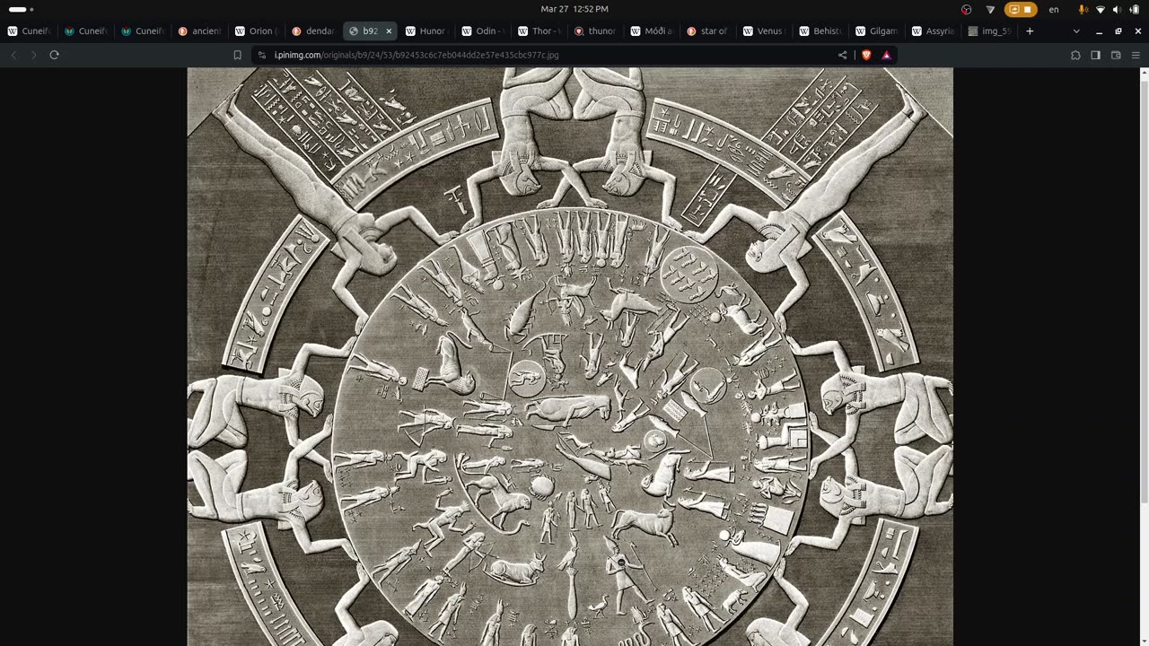1149x646 pixels.
Task: Close the active b92 tab
Action: pos(389,31)
